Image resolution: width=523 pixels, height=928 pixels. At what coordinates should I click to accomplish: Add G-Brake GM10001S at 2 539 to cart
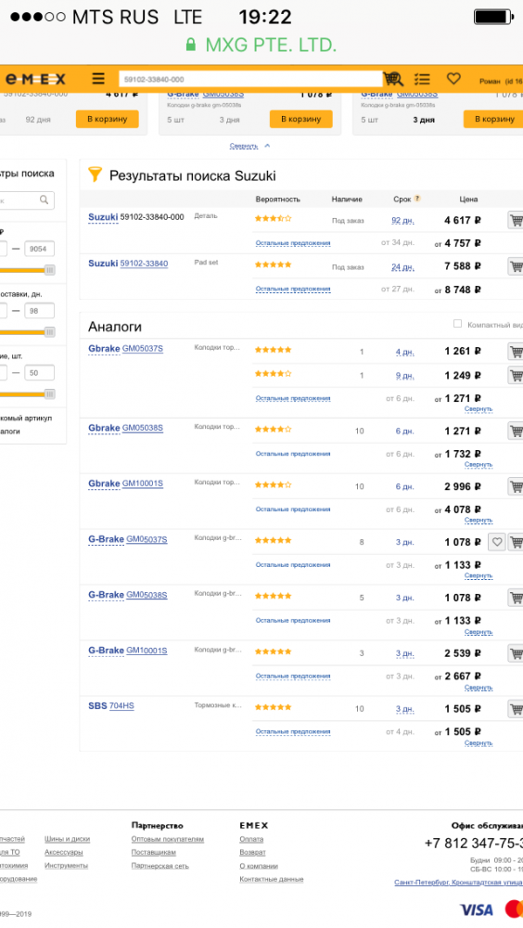pos(516,653)
